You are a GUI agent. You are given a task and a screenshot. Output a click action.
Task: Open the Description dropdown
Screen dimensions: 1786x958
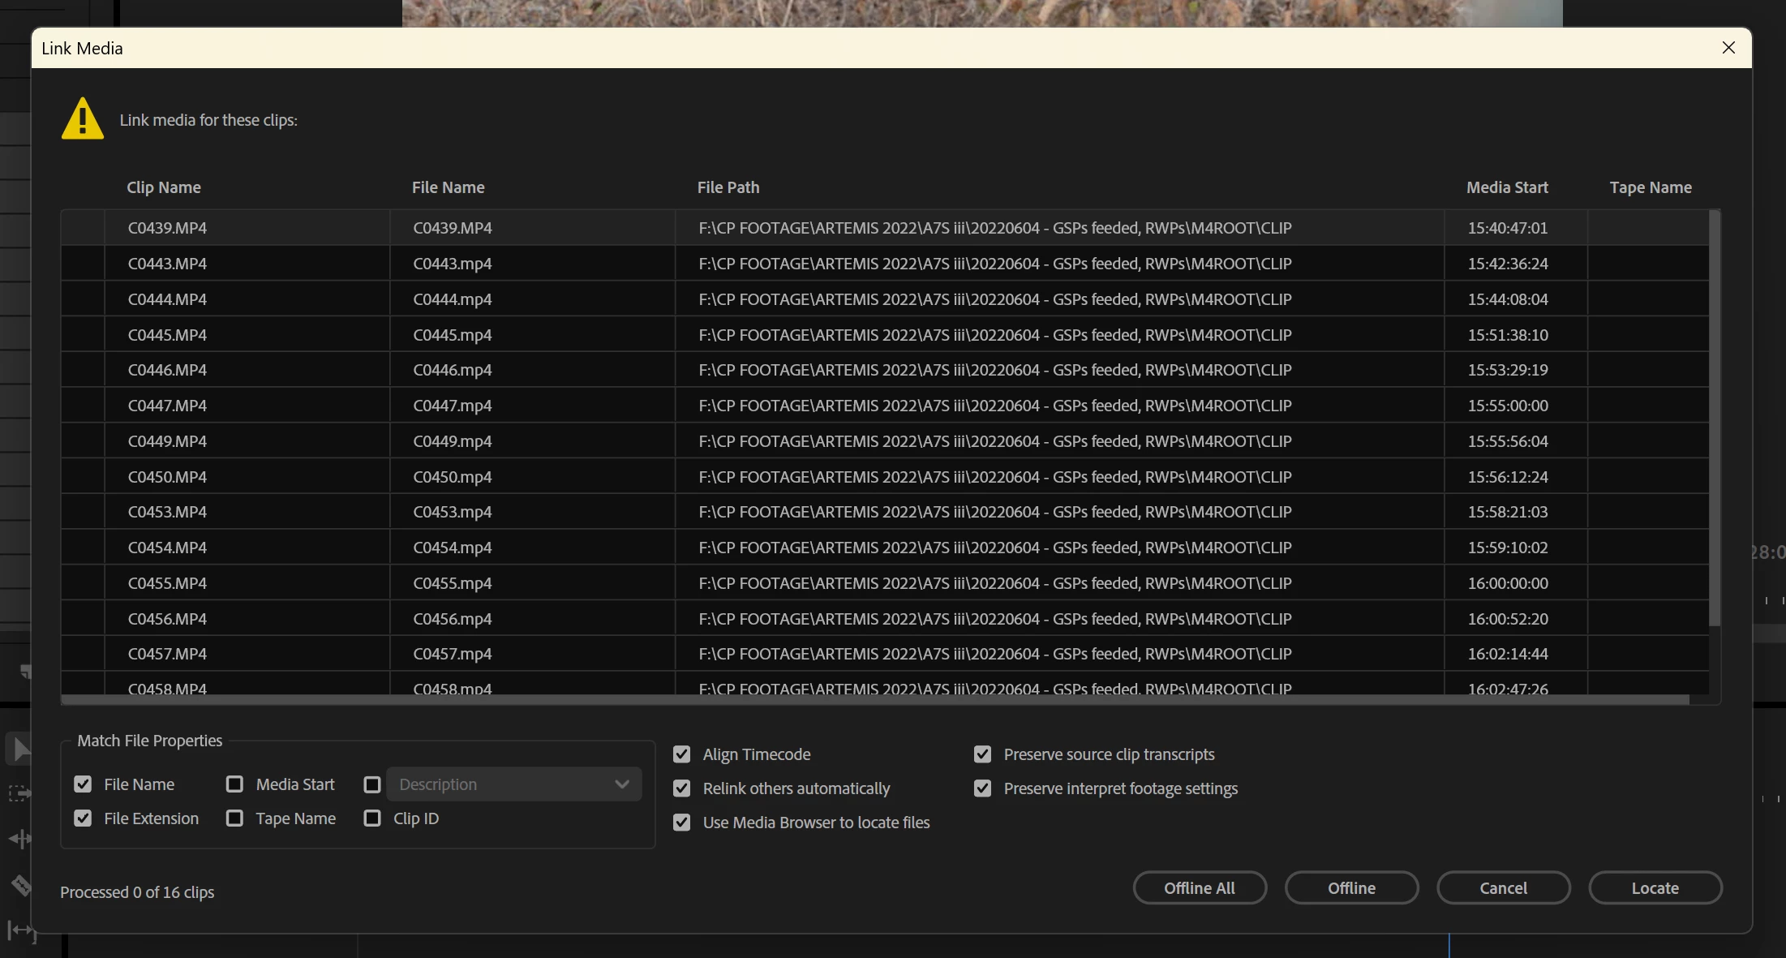514,784
